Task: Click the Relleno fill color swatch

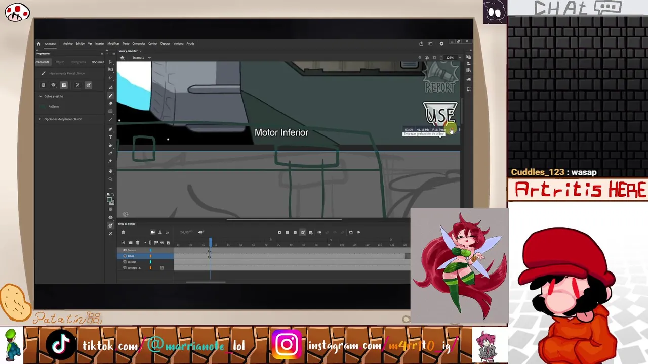Action: pos(43,107)
